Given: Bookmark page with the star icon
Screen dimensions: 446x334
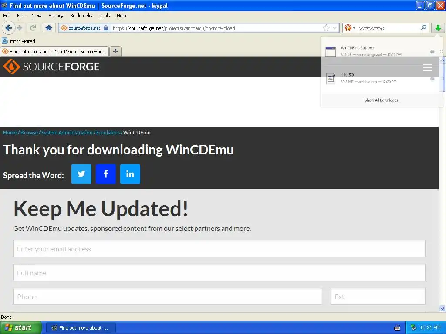Looking at the screenshot, I should click(326, 28).
